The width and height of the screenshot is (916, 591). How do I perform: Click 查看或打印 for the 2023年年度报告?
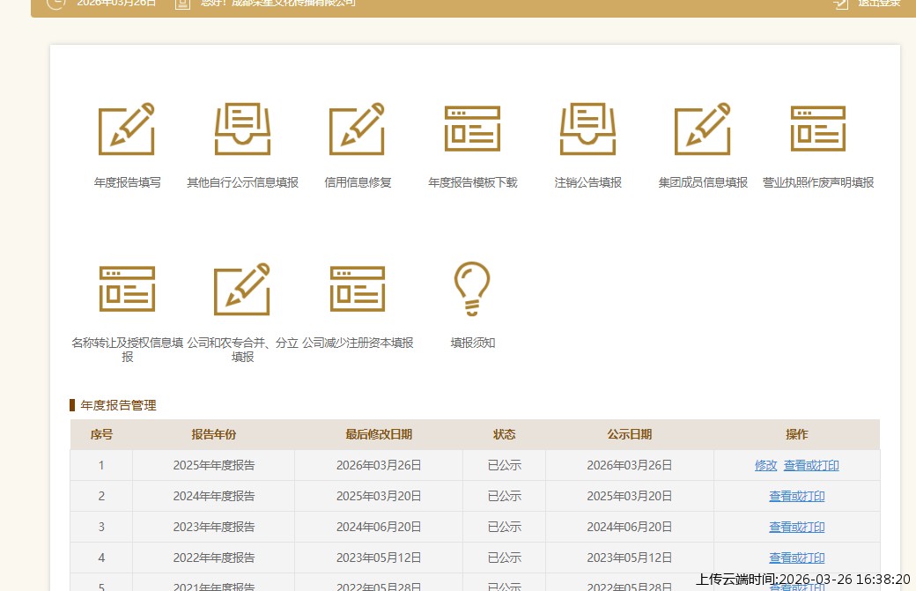pyautogui.click(x=796, y=527)
